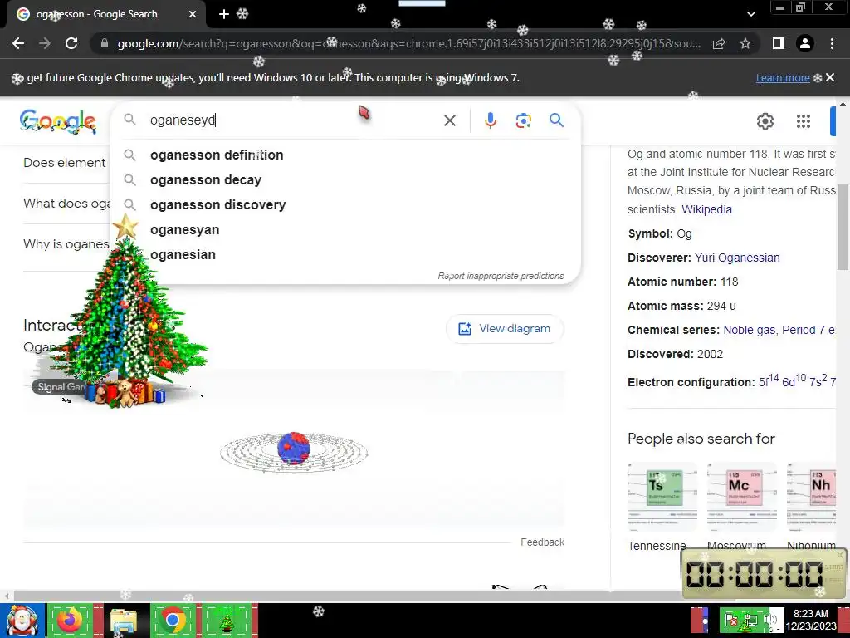This screenshot has width=850, height=638.
Task: Click the Google logo
Action: [58, 121]
